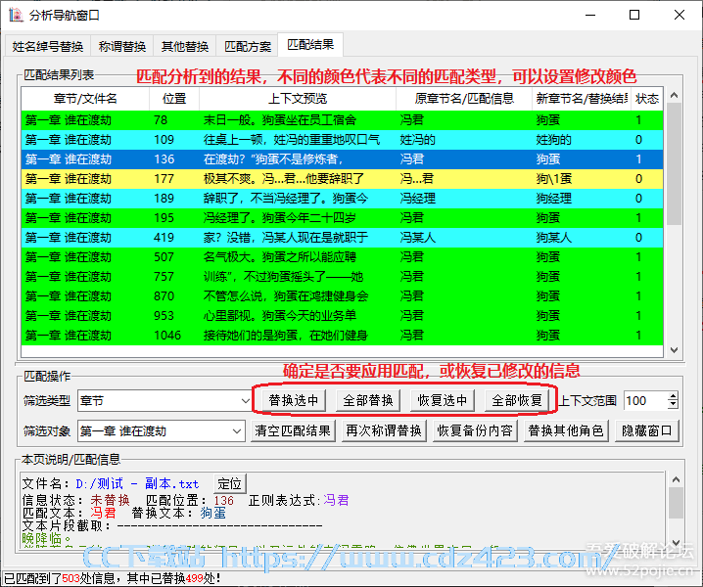This screenshot has width=703, height=587.
Task: Click info panel scrollbar up arrow
Action: [x=676, y=479]
